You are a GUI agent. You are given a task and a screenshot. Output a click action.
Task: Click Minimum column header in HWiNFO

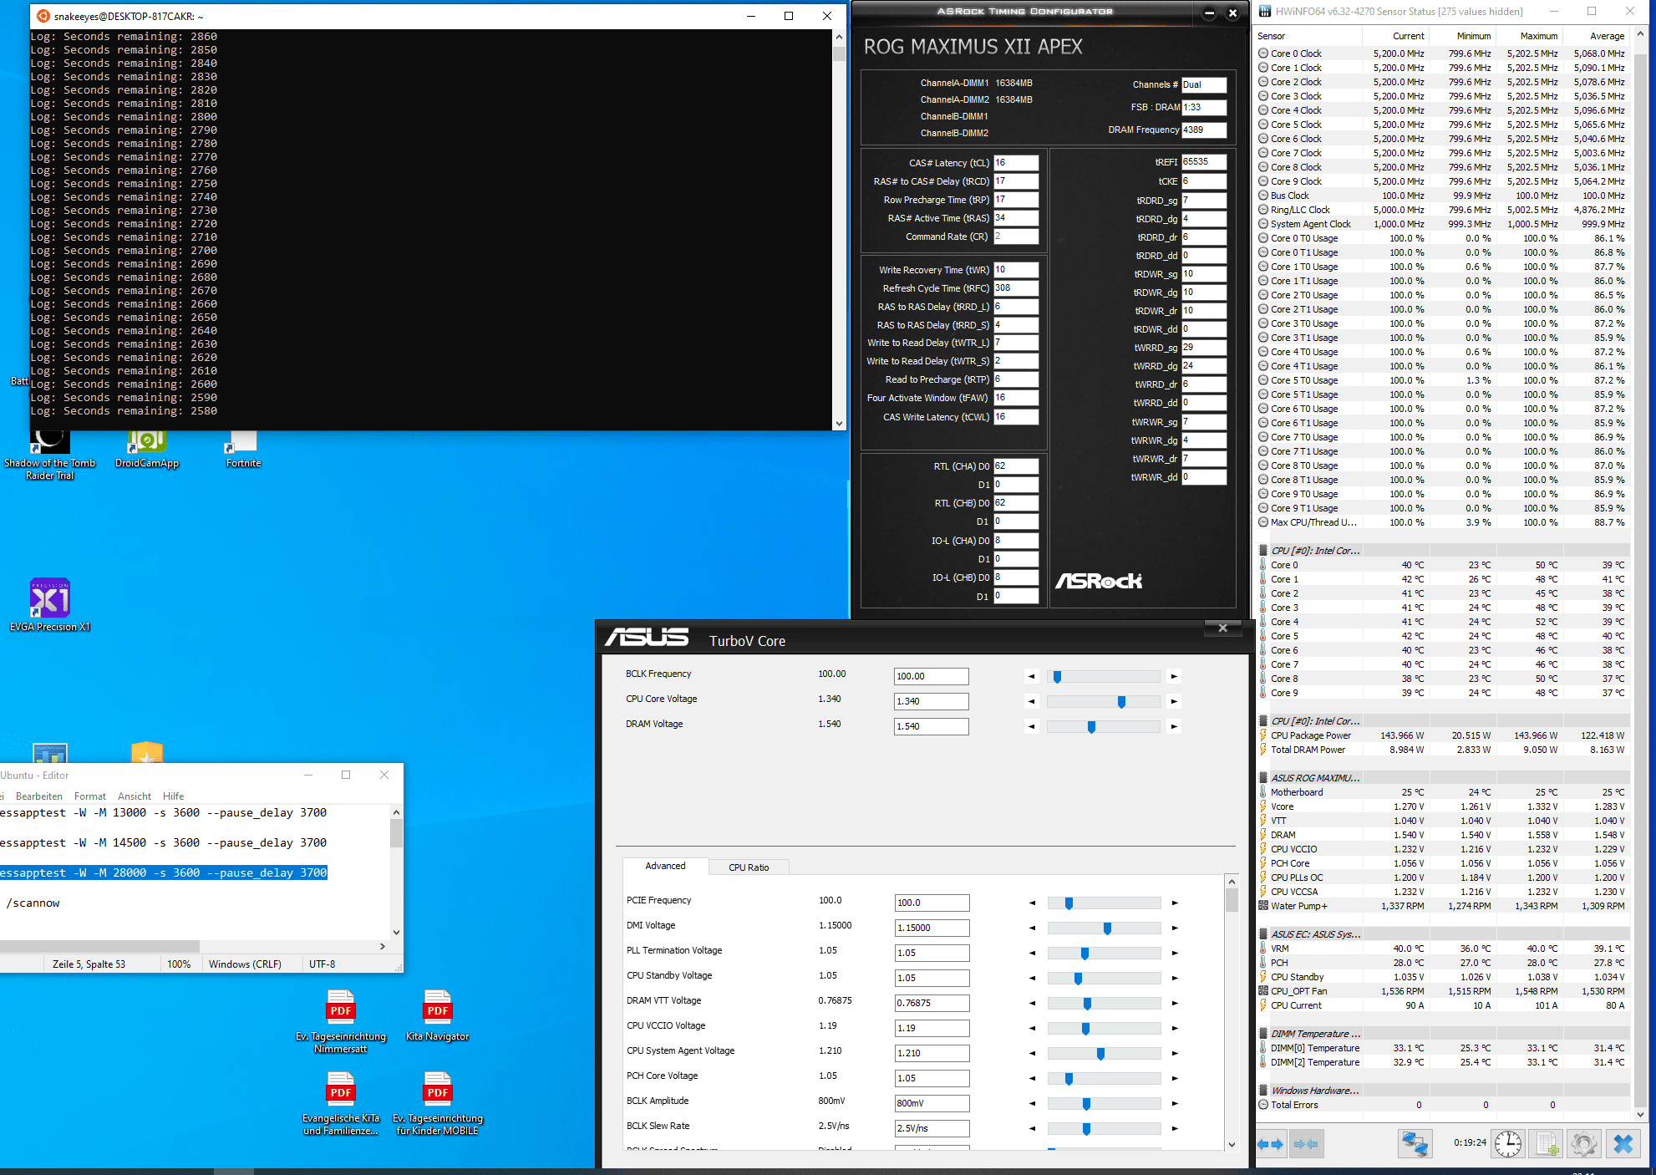click(x=1462, y=36)
